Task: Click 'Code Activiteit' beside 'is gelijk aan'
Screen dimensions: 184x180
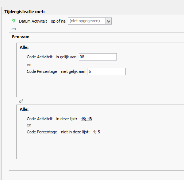Action: (39, 57)
